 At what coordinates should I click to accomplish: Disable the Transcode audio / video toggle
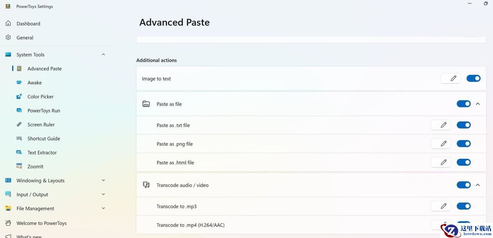(x=464, y=185)
